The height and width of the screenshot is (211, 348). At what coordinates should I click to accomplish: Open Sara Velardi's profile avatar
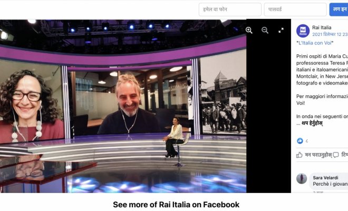coord(302,178)
